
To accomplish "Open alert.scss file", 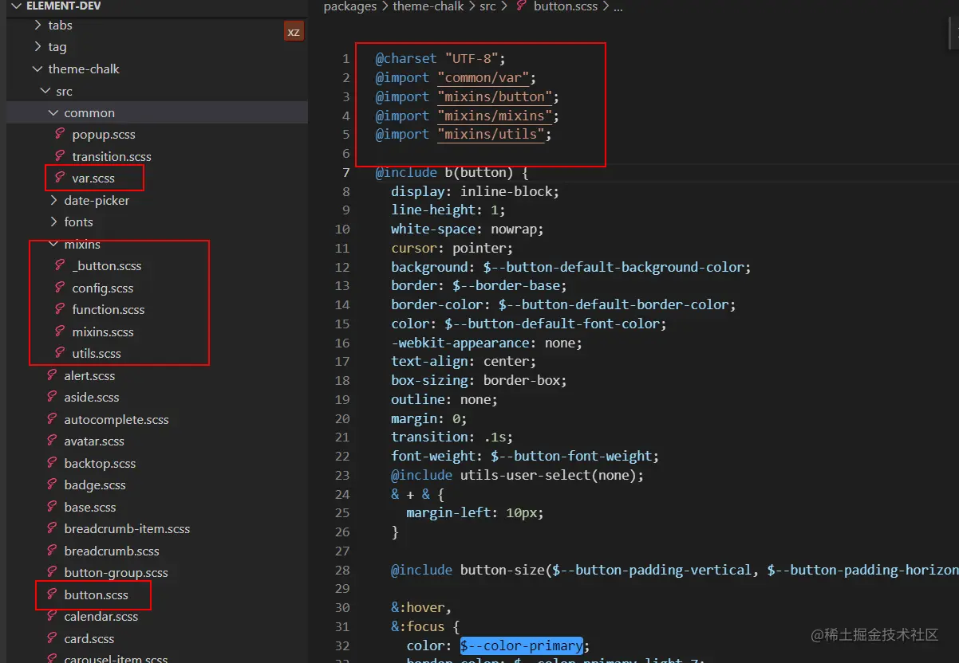I will point(89,375).
